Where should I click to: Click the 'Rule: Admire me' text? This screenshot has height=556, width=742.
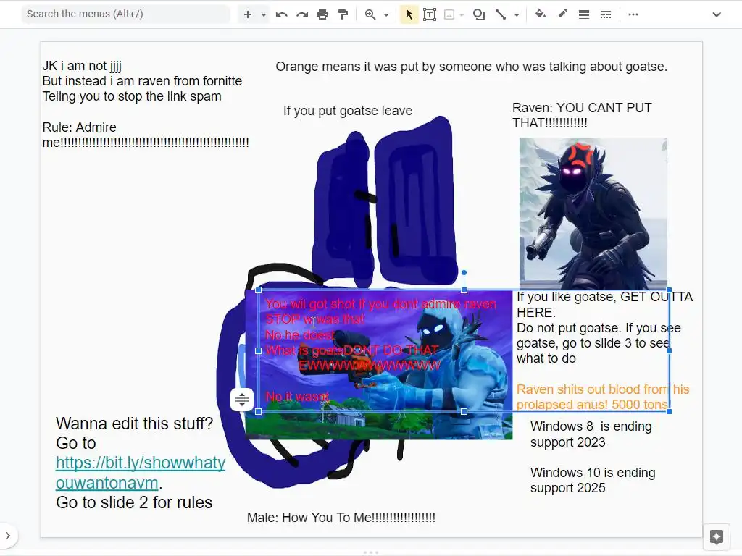146,135
